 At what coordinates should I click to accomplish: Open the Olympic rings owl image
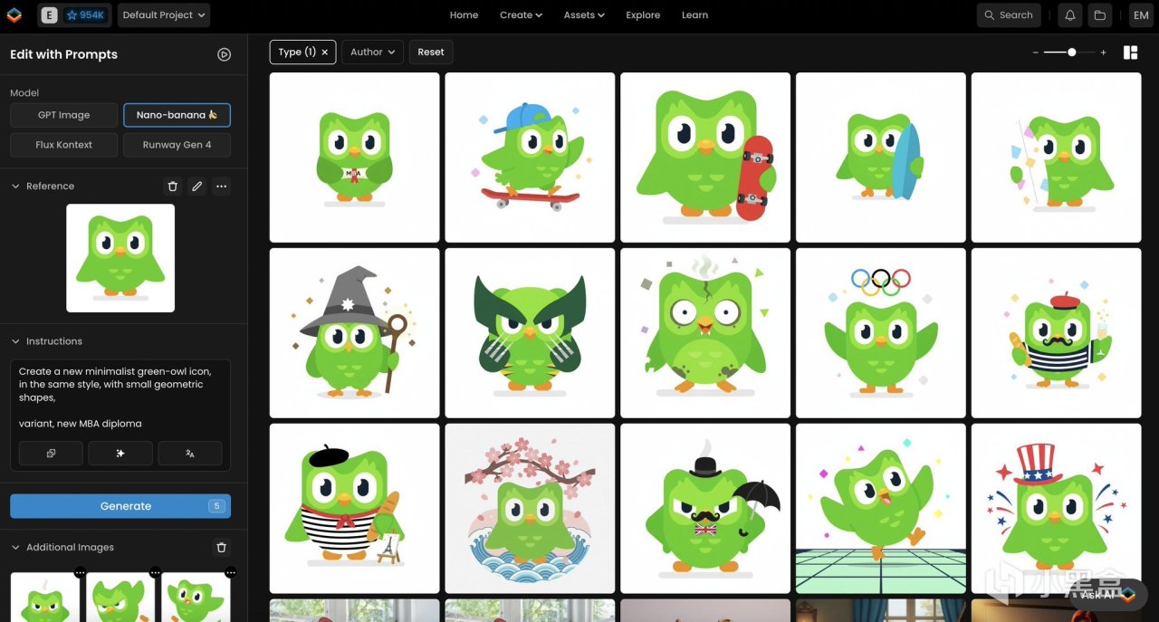(x=881, y=333)
